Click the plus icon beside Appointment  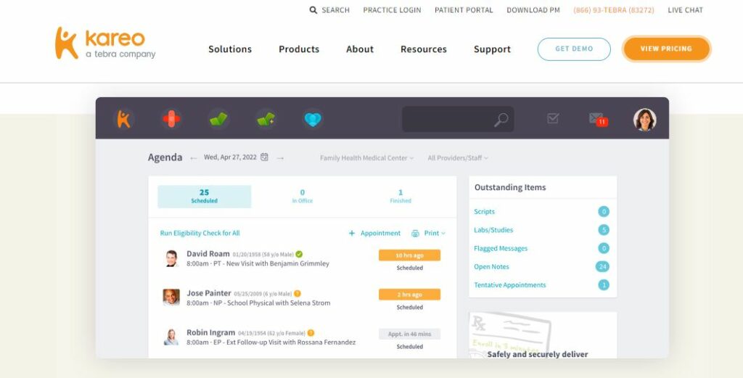click(x=352, y=233)
